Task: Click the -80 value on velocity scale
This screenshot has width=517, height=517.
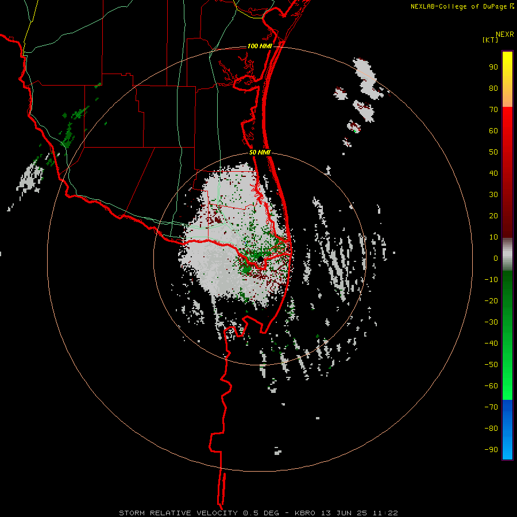Action: point(491,429)
